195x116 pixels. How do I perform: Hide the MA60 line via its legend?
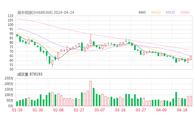click(x=185, y=12)
